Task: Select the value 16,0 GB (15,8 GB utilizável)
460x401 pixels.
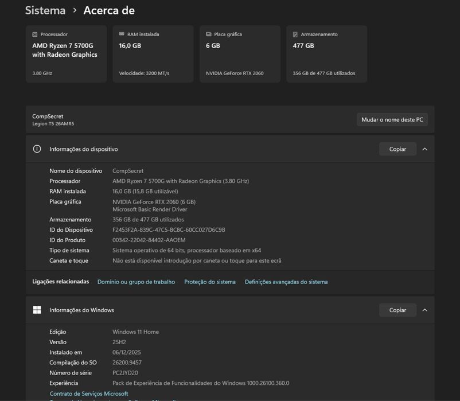Action: click(145, 191)
